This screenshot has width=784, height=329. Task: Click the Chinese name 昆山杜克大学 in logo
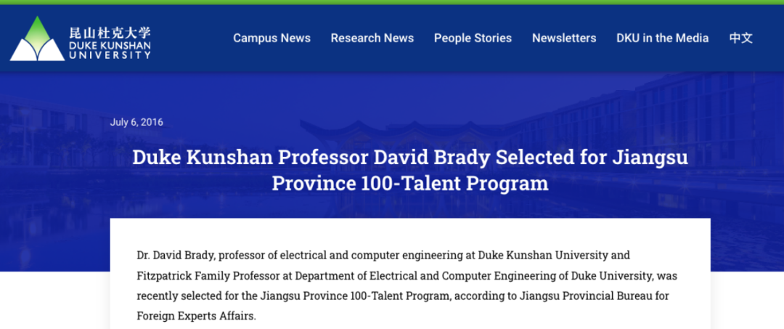[x=110, y=33]
